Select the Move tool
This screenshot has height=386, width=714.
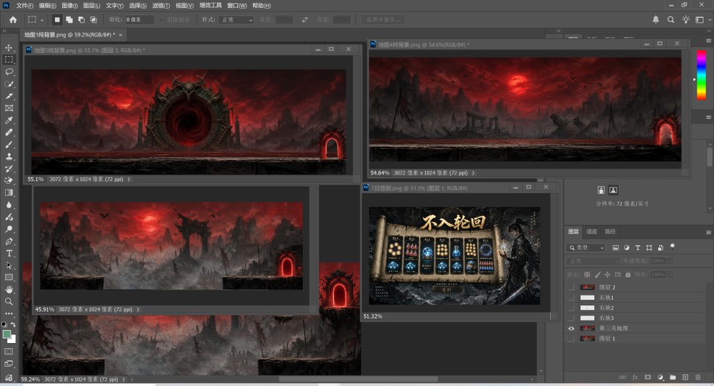[9, 48]
